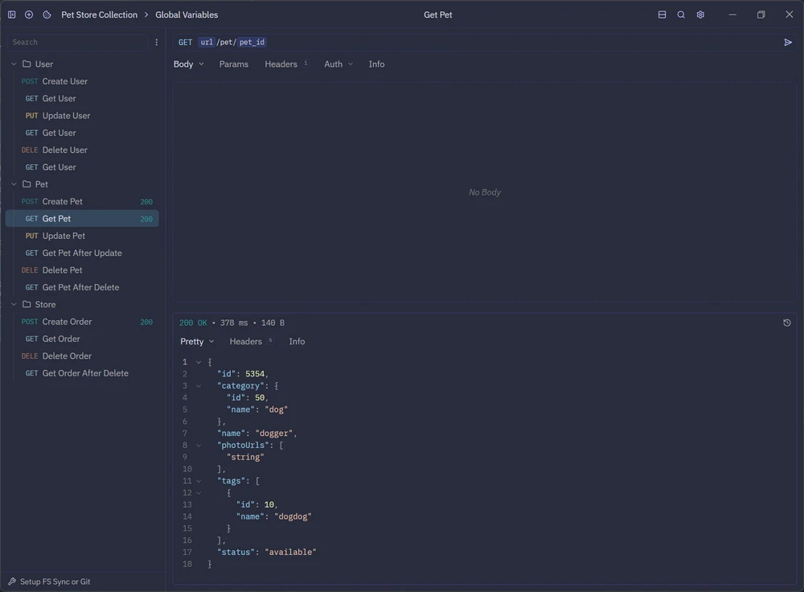Screen dimensions: 804x592
Task: Click Setup FS Sync or Git
Action: pos(55,582)
